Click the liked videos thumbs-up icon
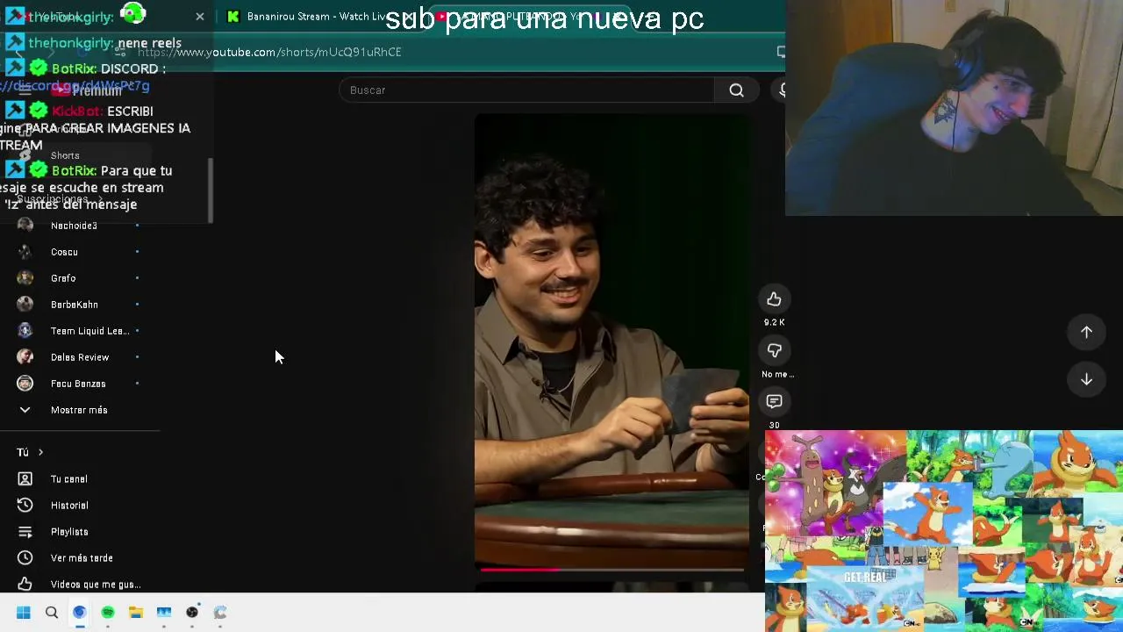The width and height of the screenshot is (1123, 632). tap(25, 584)
